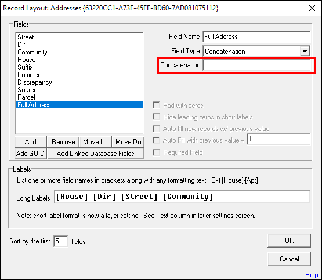Toggle Pad with zeros checkbox
This screenshot has width=322, height=280.
[x=156, y=106]
